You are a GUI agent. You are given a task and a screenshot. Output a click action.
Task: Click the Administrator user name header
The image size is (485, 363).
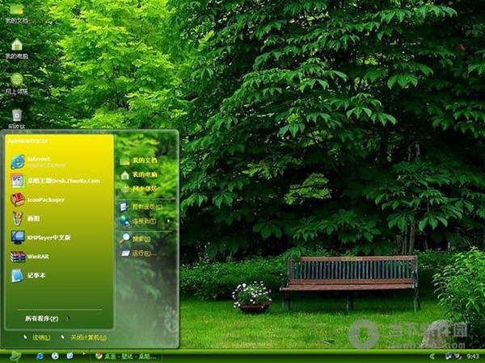[x=27, y=141]
